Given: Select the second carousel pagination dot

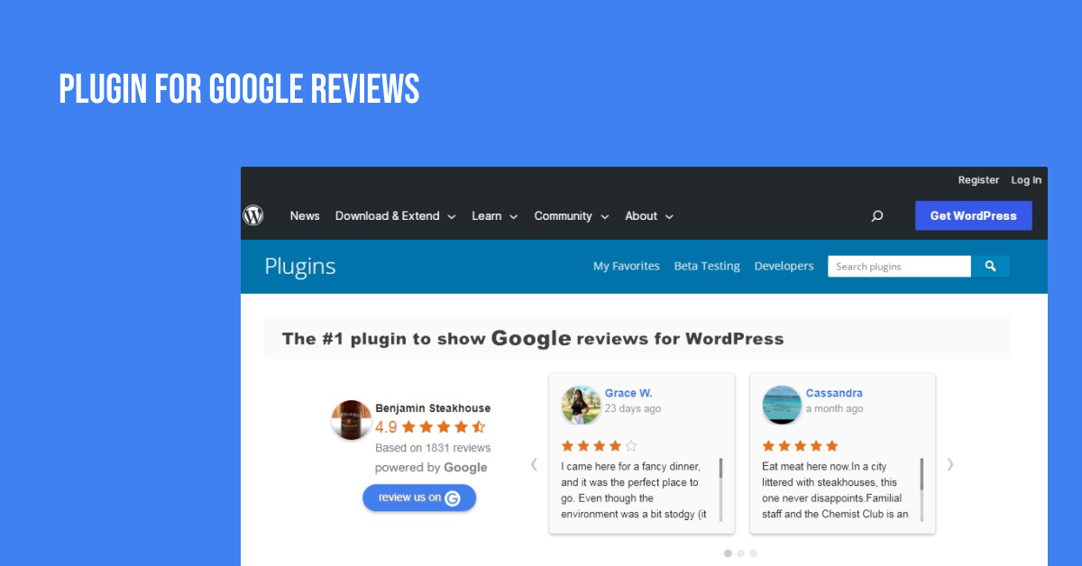Looking at the screenshot, I should 740,553.
